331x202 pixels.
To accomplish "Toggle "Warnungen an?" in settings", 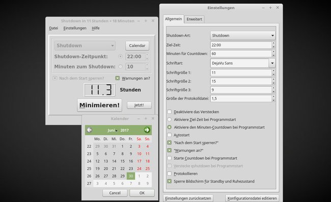I will [x=169, y=150].
